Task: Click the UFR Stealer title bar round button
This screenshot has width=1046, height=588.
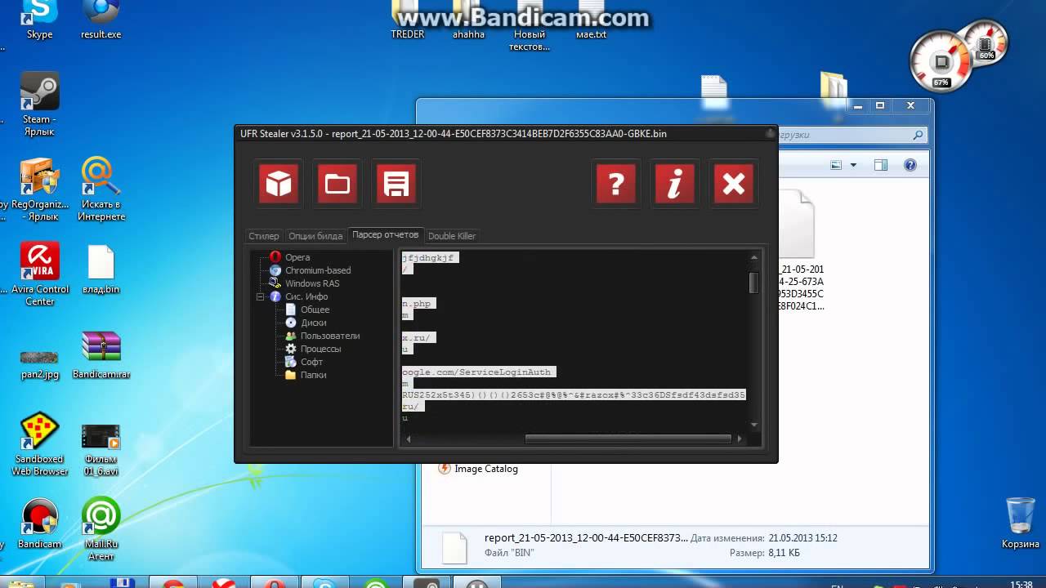Action: (770, 133)
